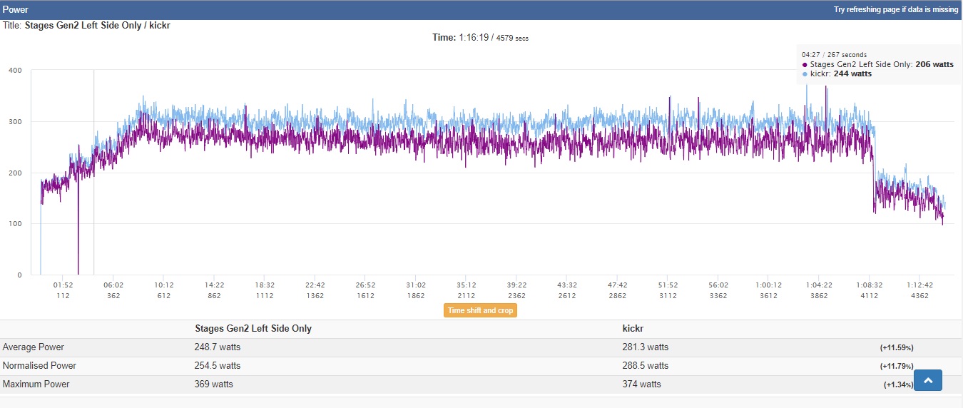Click the 369 watts value
This screenshot has width=963, height=408.
pos(214,384)
